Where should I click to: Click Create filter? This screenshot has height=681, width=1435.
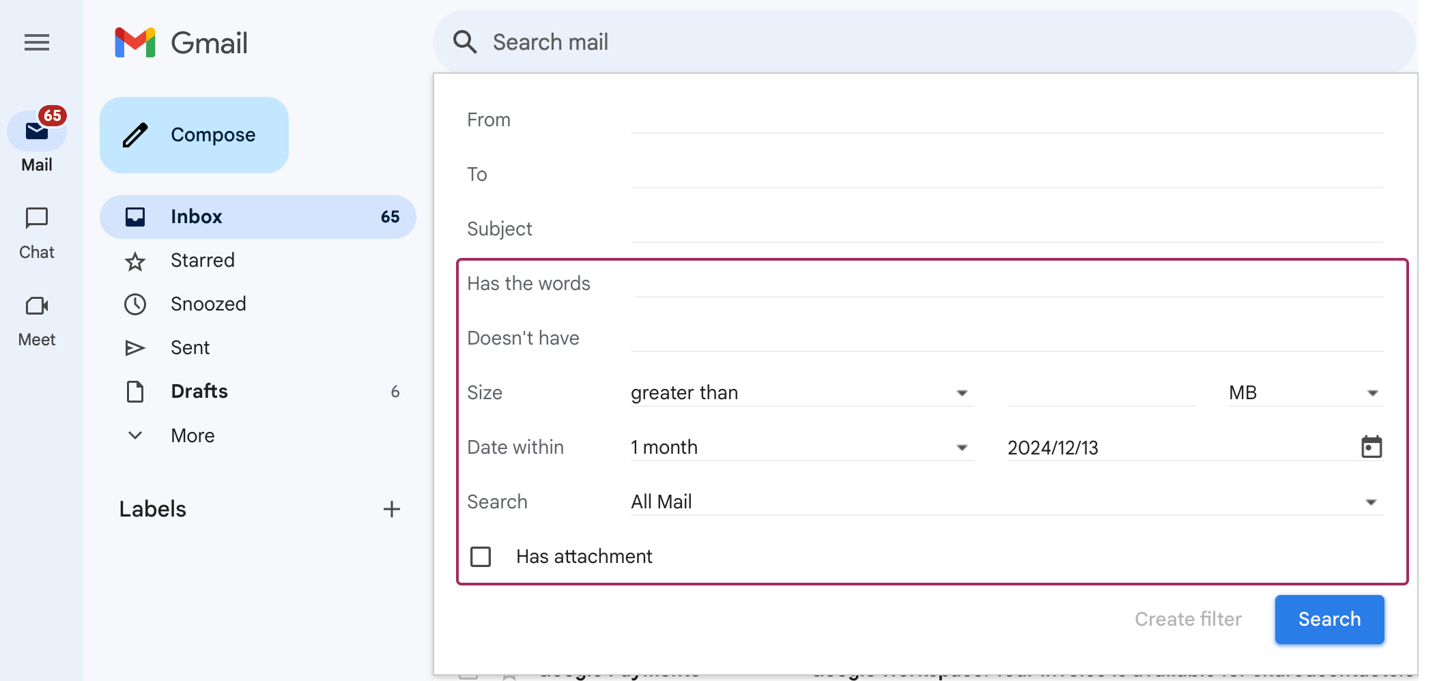click(1188, 619)
